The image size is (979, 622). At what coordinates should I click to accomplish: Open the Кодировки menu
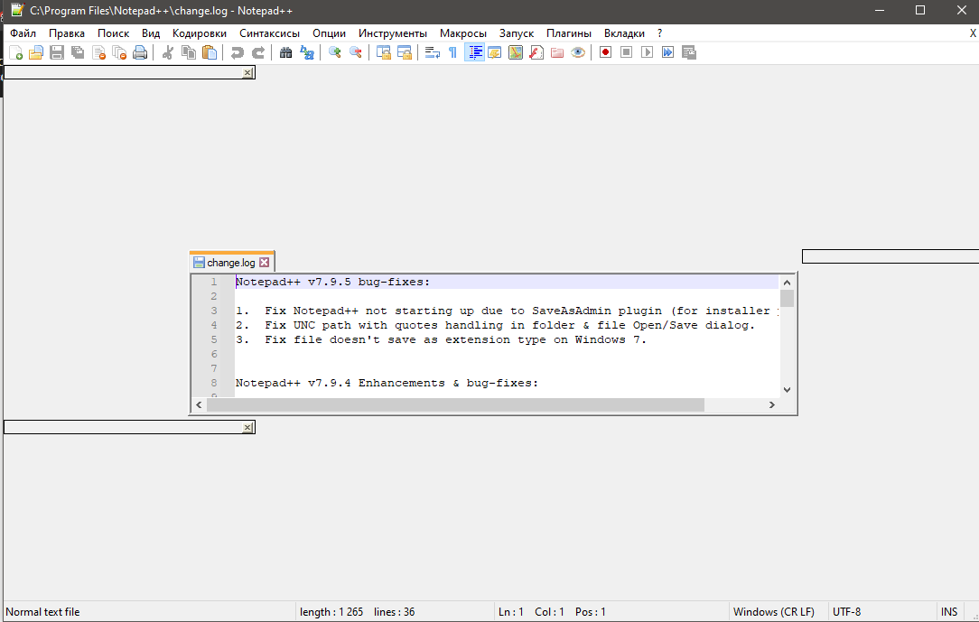[x=200, y=32]
